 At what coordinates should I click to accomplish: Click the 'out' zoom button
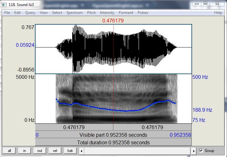tap(40, 151)
